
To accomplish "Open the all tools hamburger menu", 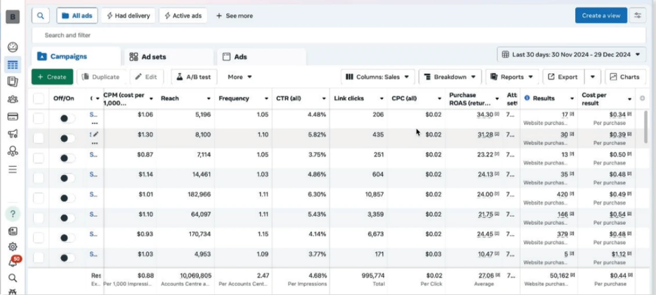I will point(13,169).
